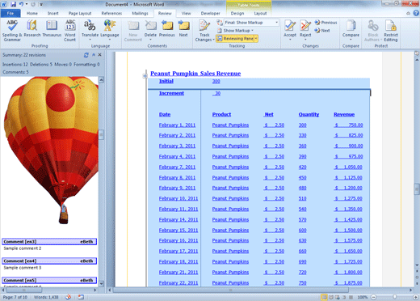This screenshot has height=301, width=420.
Task: Click Page: 7 of 10 in status bar
Action: (15, 297)
